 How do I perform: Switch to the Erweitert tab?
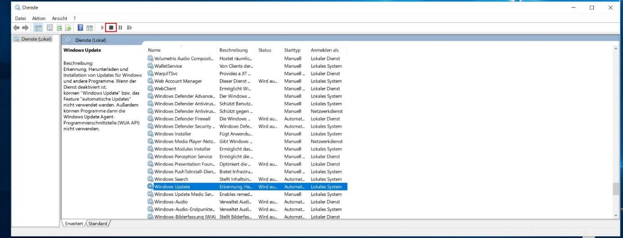pos(74,224)
